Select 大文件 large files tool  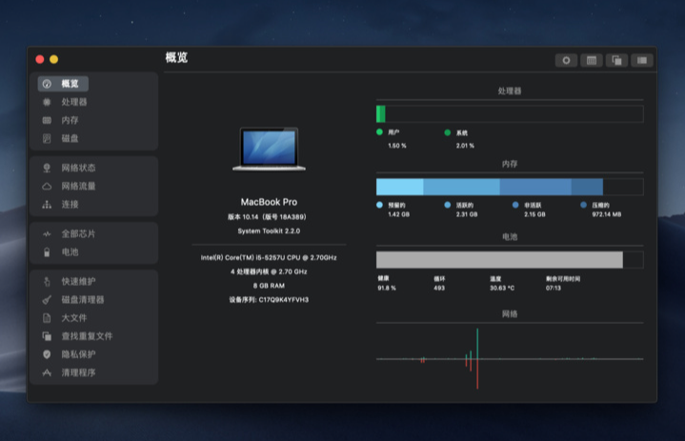coord(74,317)
